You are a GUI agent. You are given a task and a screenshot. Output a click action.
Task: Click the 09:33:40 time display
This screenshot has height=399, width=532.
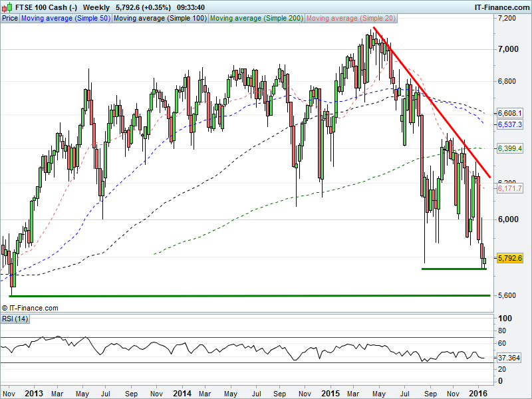[191, 7]
